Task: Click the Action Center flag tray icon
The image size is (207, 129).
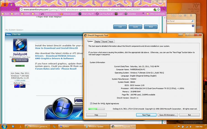Action: 179,127
